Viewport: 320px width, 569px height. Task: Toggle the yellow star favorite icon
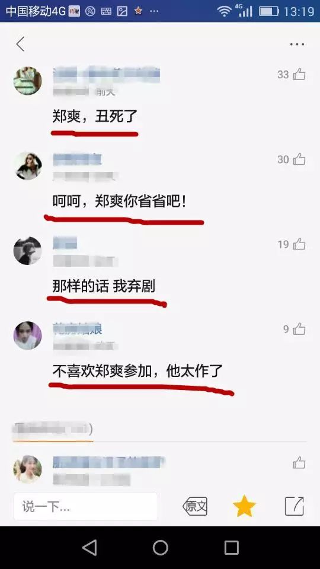pos(244,506)
